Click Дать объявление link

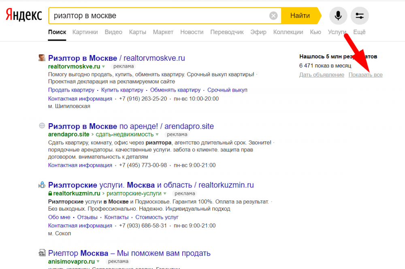pos(322,75)
